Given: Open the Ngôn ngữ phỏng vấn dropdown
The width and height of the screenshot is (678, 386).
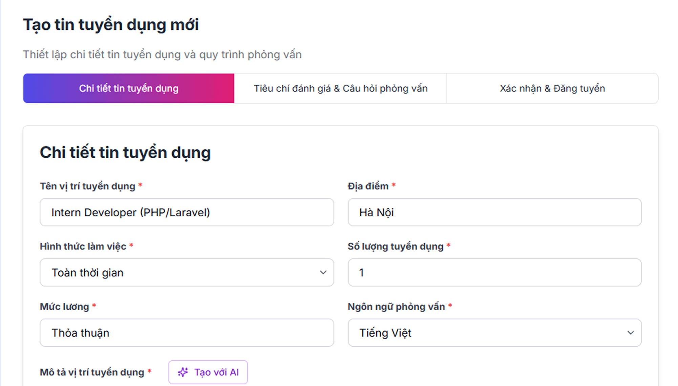Looking at the screenshot, I should click(494, 333).
